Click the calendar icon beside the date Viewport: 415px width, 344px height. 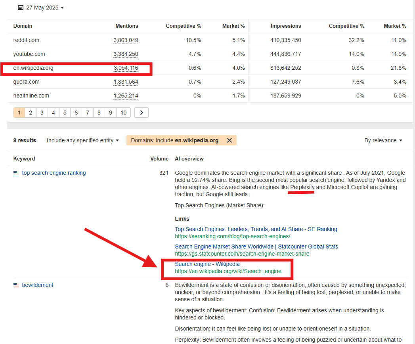pyautogui.click(x=20, y=8)
